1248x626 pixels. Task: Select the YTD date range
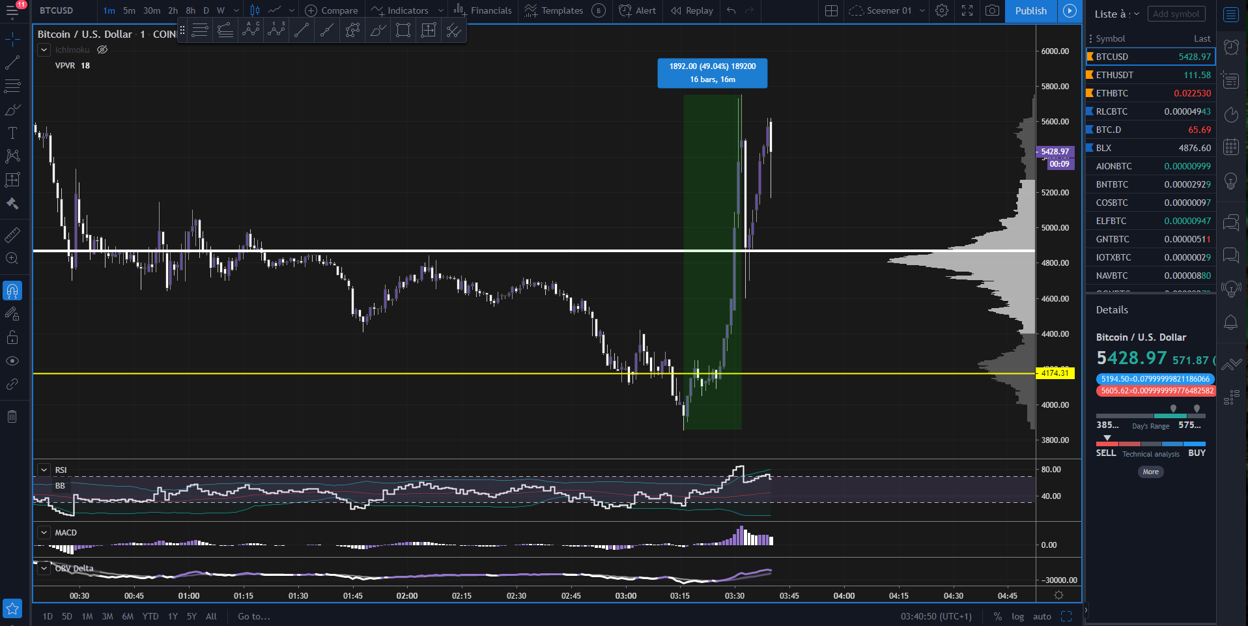[150, 616]
